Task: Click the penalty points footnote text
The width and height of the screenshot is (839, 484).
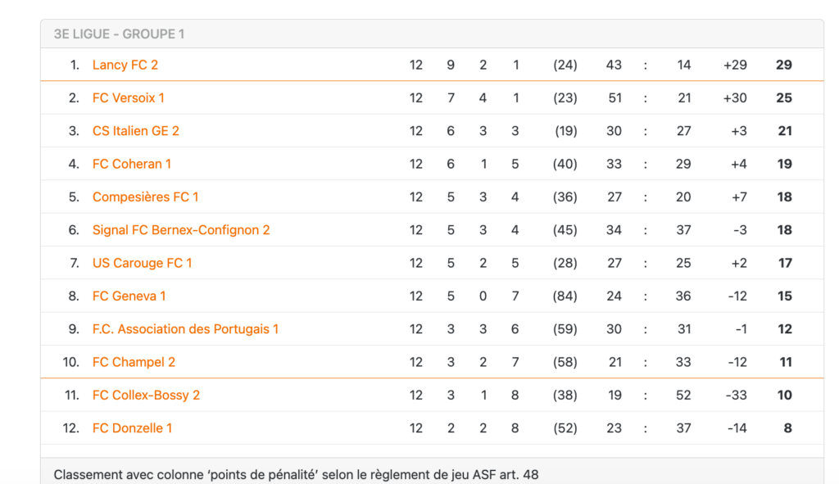Action: 296,475
